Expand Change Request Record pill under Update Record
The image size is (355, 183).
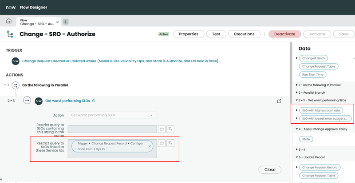click(297, 167)
